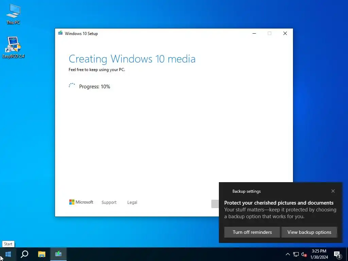
Task: Open Action Center notifications icon
Action: point(337,254)
